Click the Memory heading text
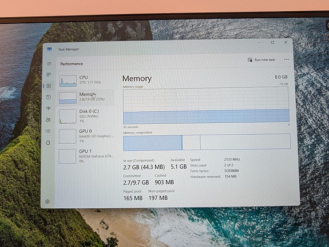This screenshot has width=329, height=247. click(137, 78)
